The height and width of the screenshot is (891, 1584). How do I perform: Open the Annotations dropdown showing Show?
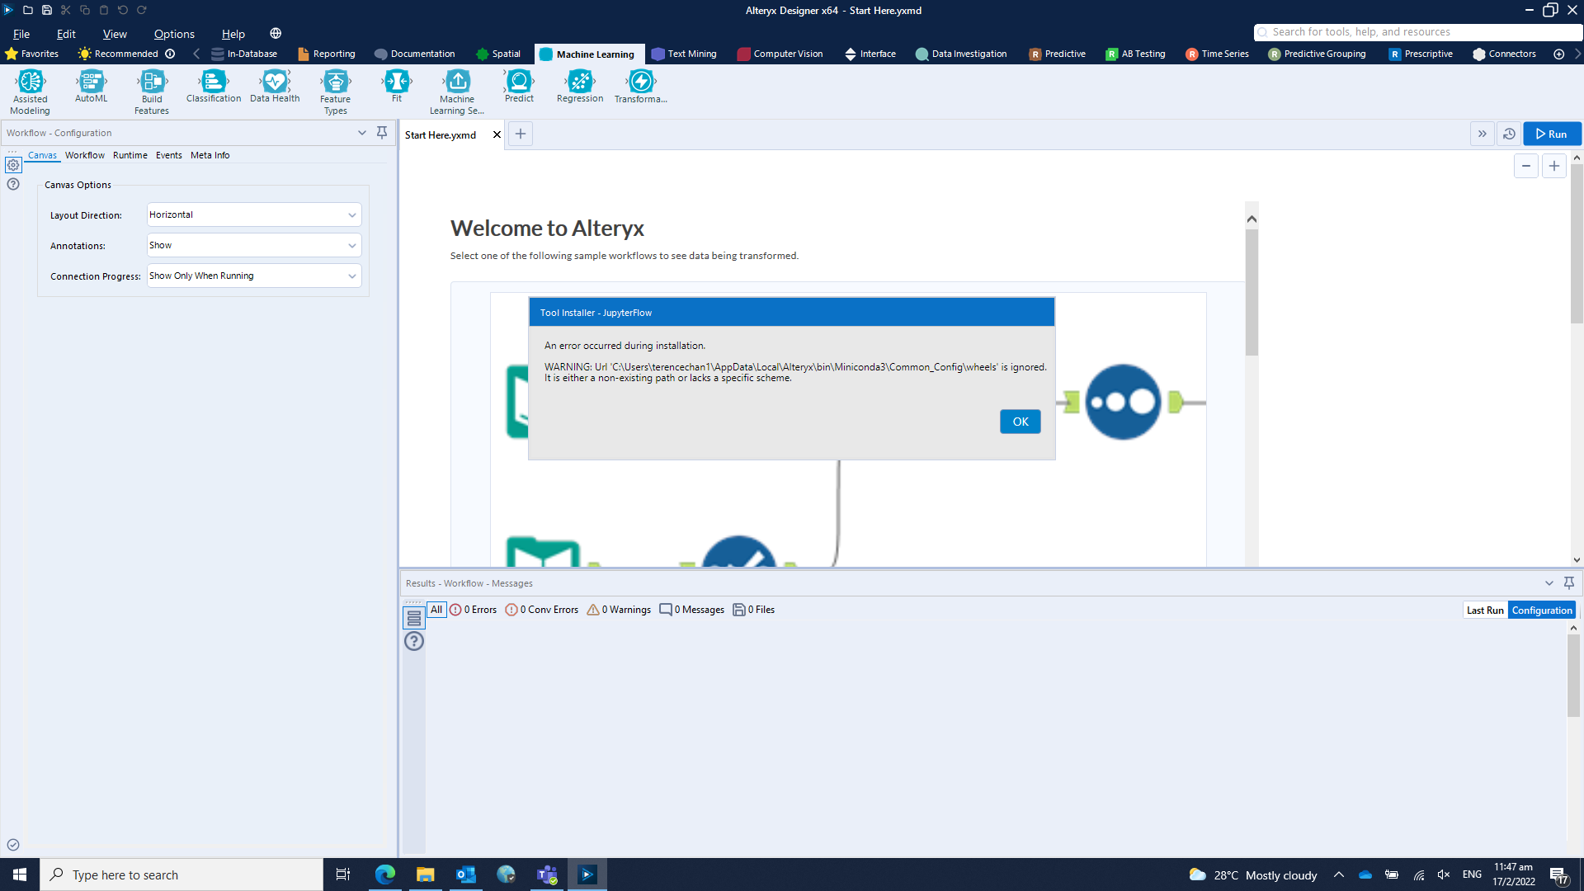tap(253, 245)
